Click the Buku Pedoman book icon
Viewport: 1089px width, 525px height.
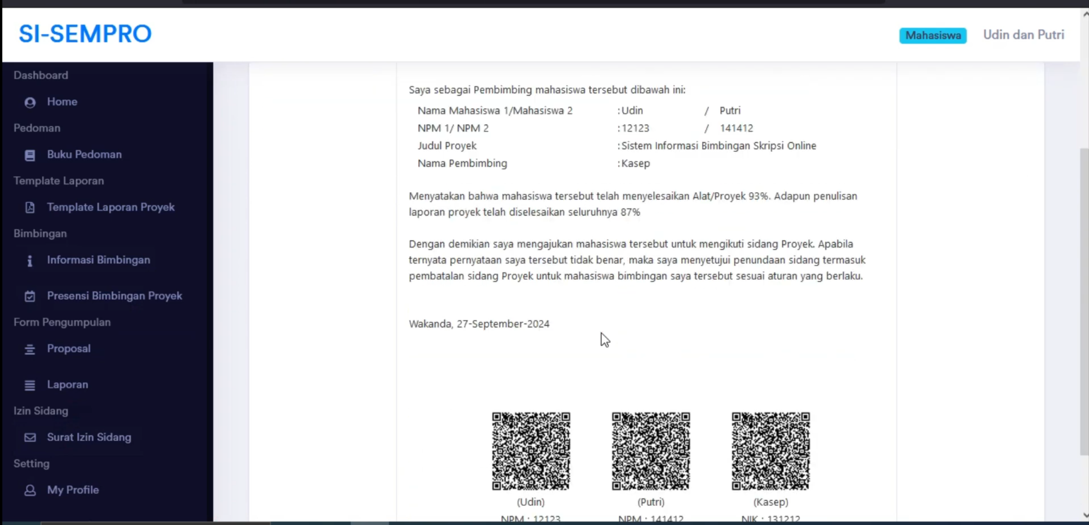coord(30,155)
